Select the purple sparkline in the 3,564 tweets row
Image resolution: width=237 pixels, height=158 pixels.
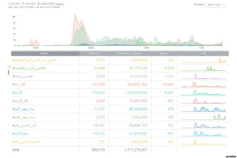point(203,76)
